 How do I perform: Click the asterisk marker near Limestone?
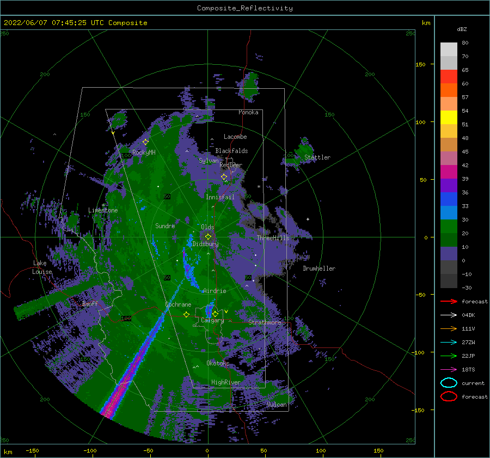coord(103,205)
